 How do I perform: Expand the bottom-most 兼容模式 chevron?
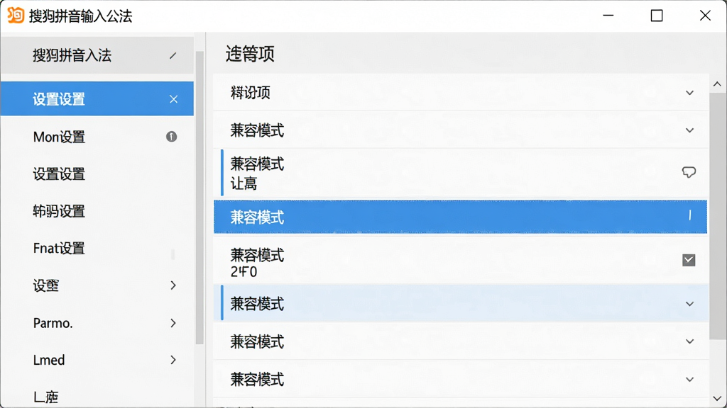point(690,380)
